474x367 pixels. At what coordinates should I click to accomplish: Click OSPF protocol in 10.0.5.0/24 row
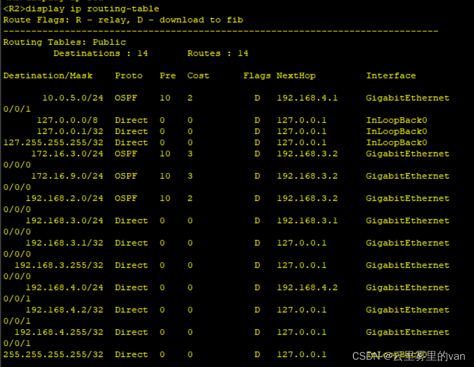pyautogui.click(x=126, y=98)
